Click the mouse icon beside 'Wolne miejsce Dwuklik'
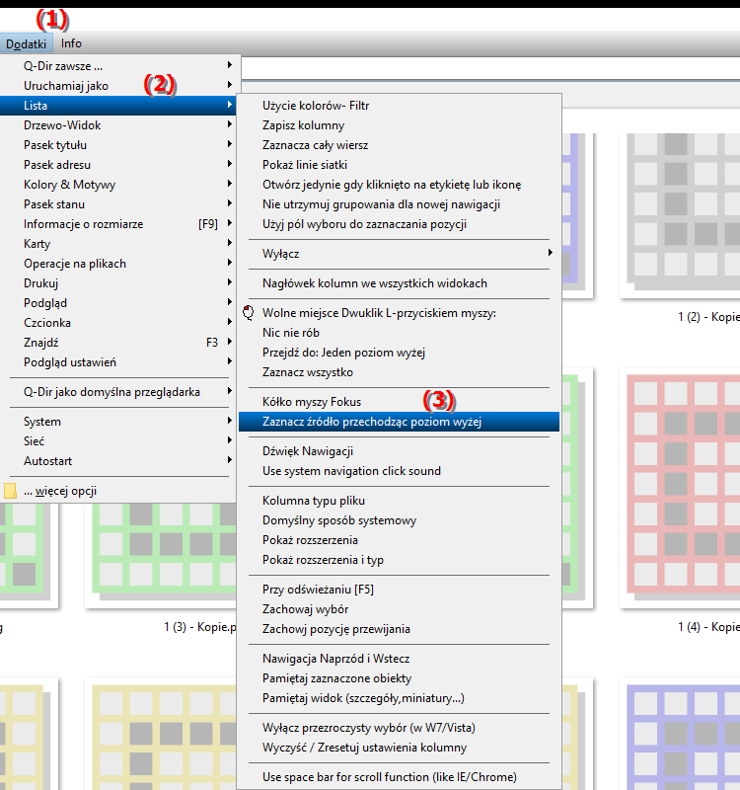 coord(249,313)
